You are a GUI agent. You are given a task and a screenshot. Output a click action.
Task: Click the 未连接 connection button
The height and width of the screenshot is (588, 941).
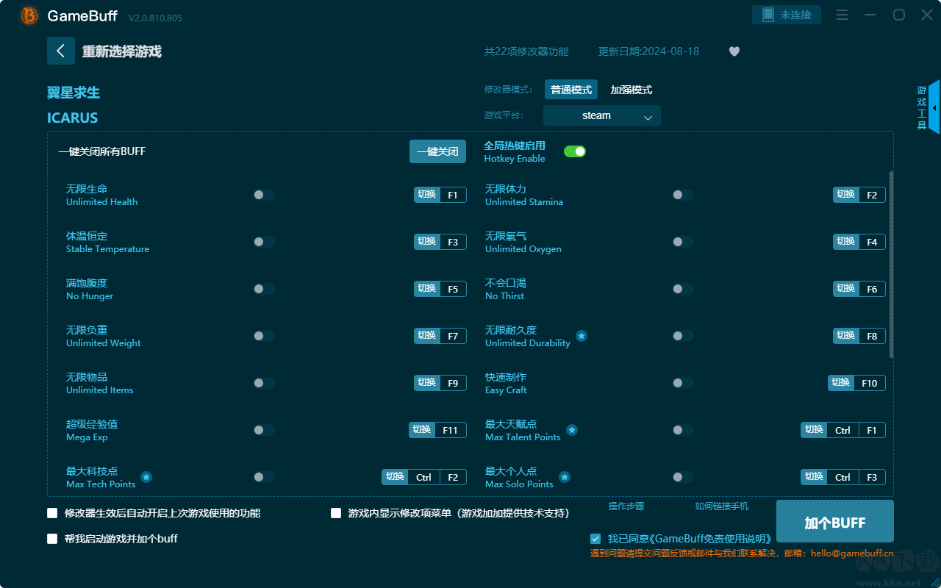point(787,15)
